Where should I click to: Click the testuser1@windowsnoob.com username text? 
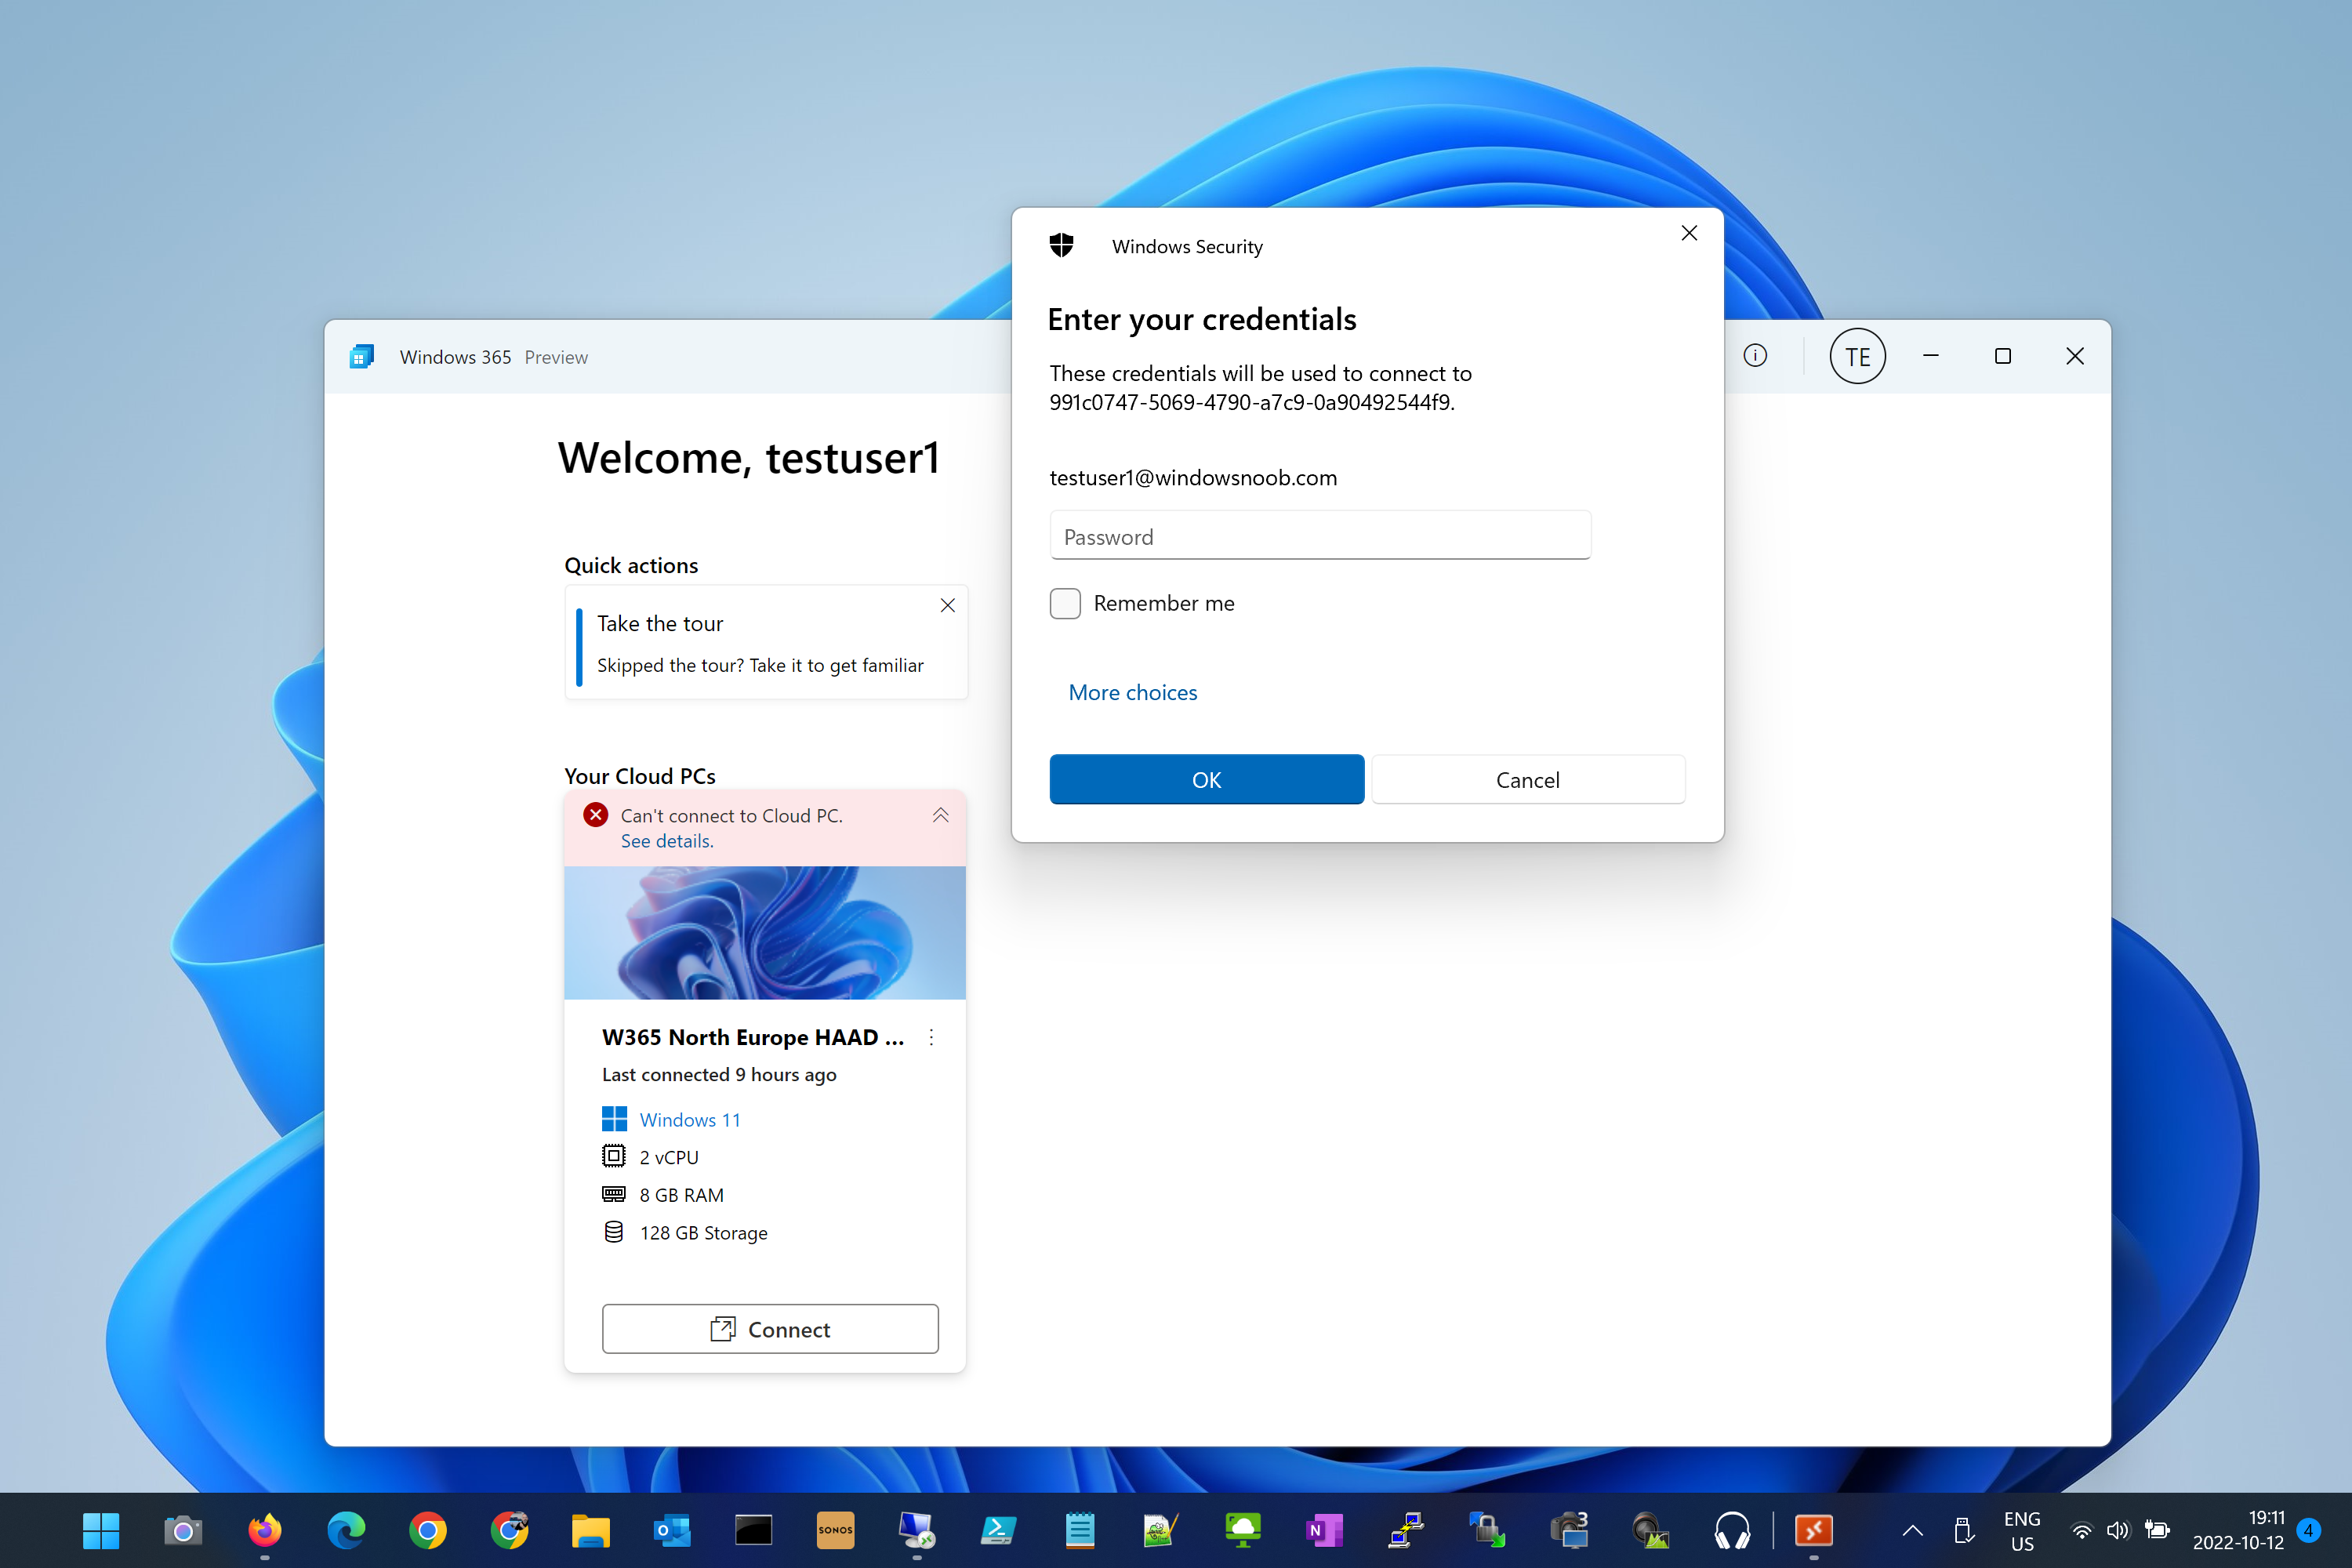(1193, 477)
